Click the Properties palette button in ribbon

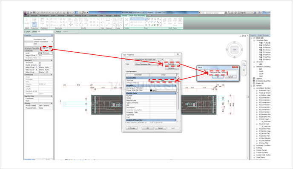(x=34, y=24)
